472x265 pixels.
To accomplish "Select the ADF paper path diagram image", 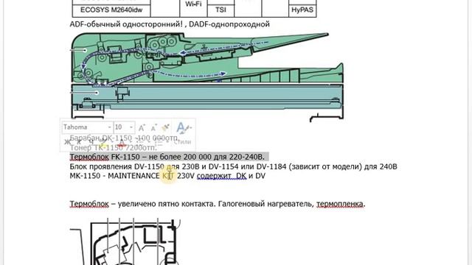I will tap(206, 77).
